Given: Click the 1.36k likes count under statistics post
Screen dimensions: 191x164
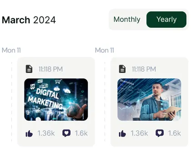Looking at the screenshot, I should (139, 133).
